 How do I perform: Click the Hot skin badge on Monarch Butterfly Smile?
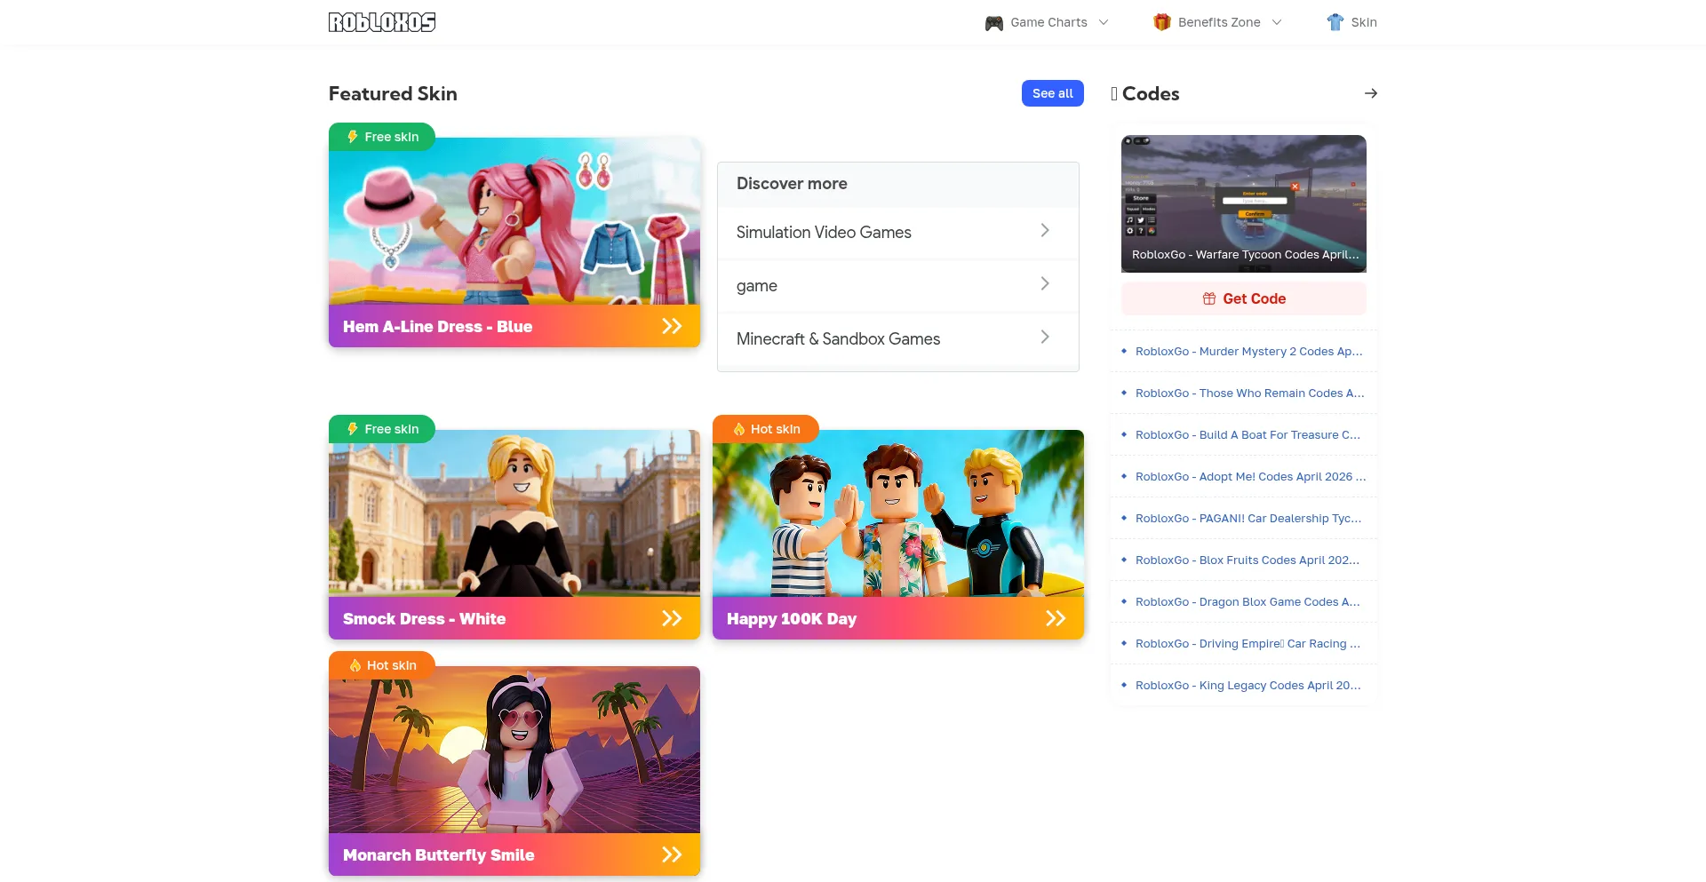click(382, 665)
